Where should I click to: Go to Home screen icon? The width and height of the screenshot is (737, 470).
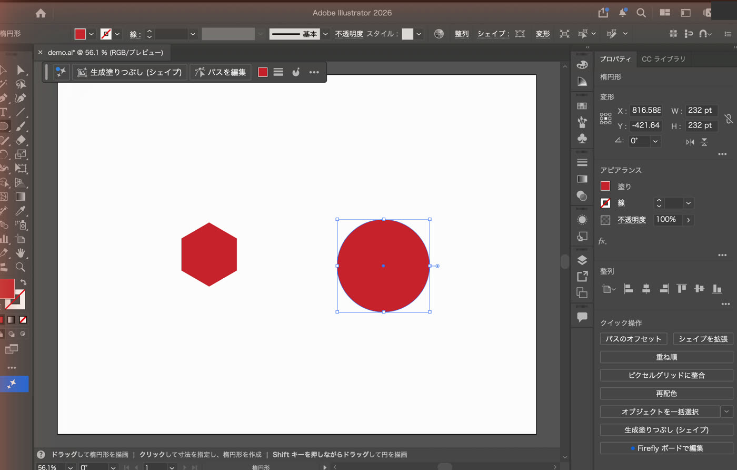pos(41,13)
